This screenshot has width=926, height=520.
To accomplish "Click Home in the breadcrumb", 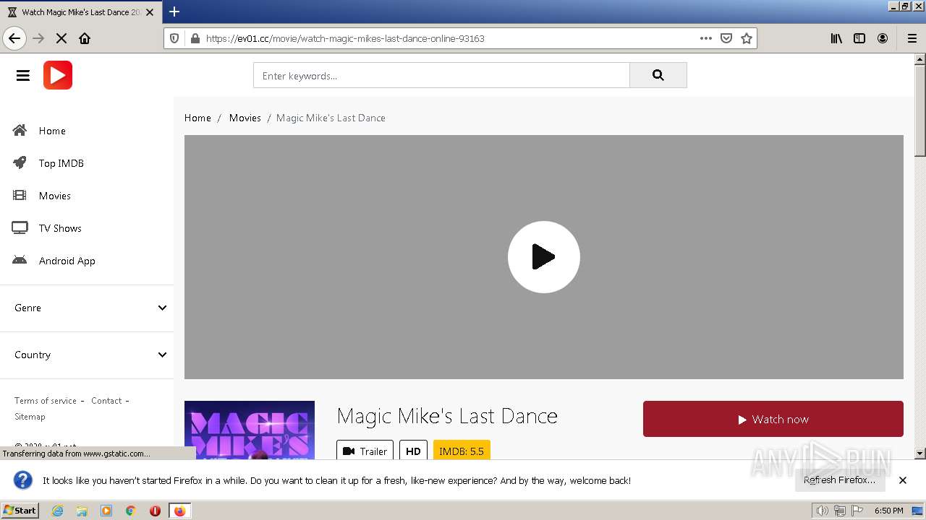I will click(197, 118).
